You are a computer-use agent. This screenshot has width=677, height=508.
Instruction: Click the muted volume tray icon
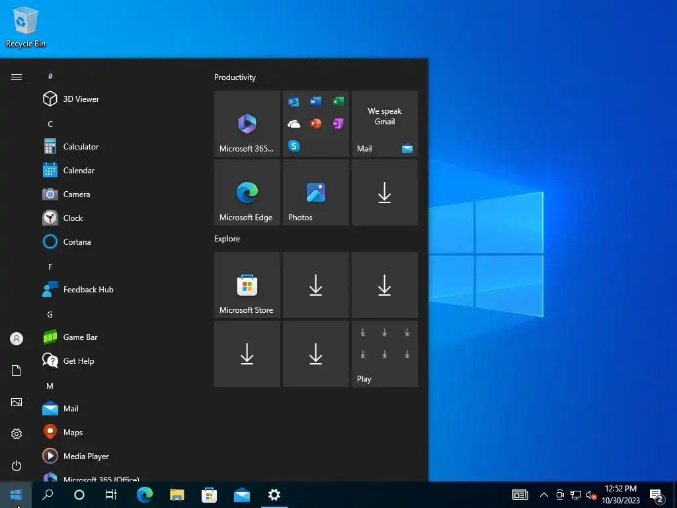(591, 495)
